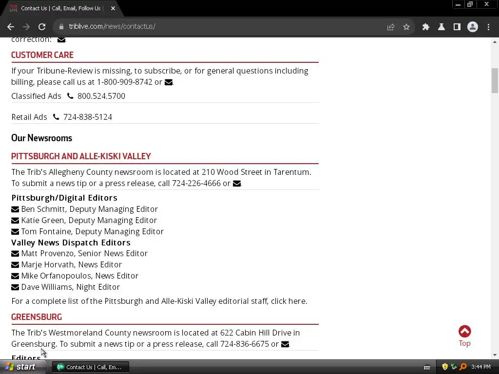This screenshot has height=374, width=499.
Task: Click 'Ben Schmitt, Deputy Managing Editor' text
Action: click(x=90, y=209)
